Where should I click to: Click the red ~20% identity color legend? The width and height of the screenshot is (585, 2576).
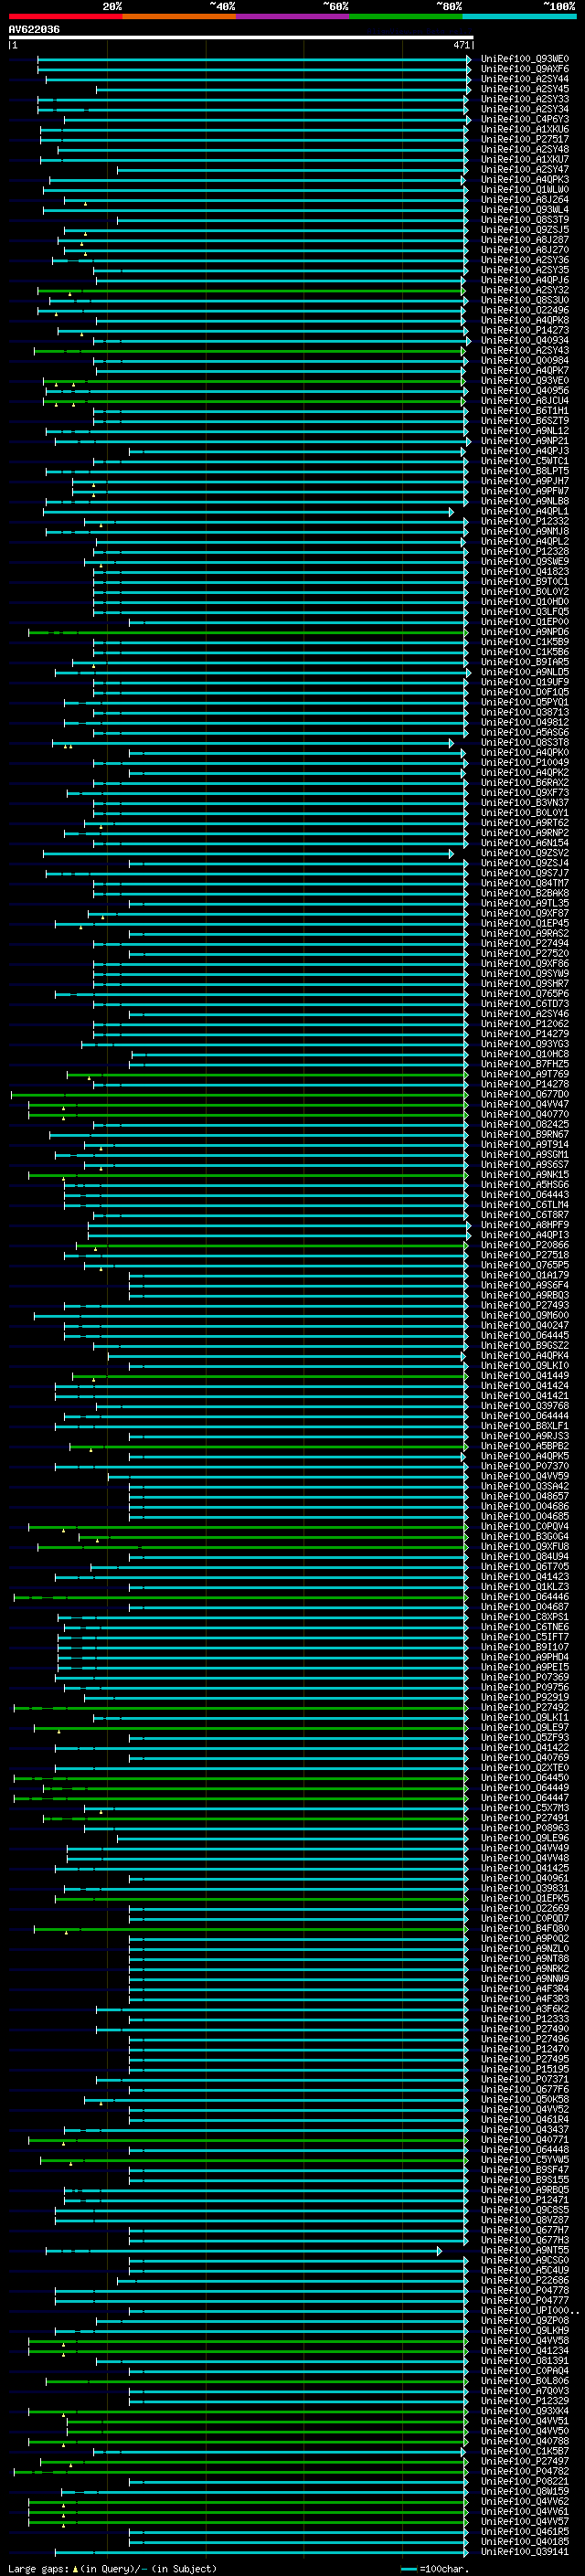65,16
